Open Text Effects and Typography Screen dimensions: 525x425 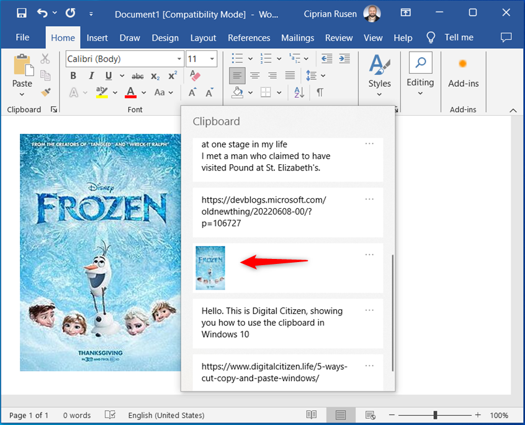[74, 92]
